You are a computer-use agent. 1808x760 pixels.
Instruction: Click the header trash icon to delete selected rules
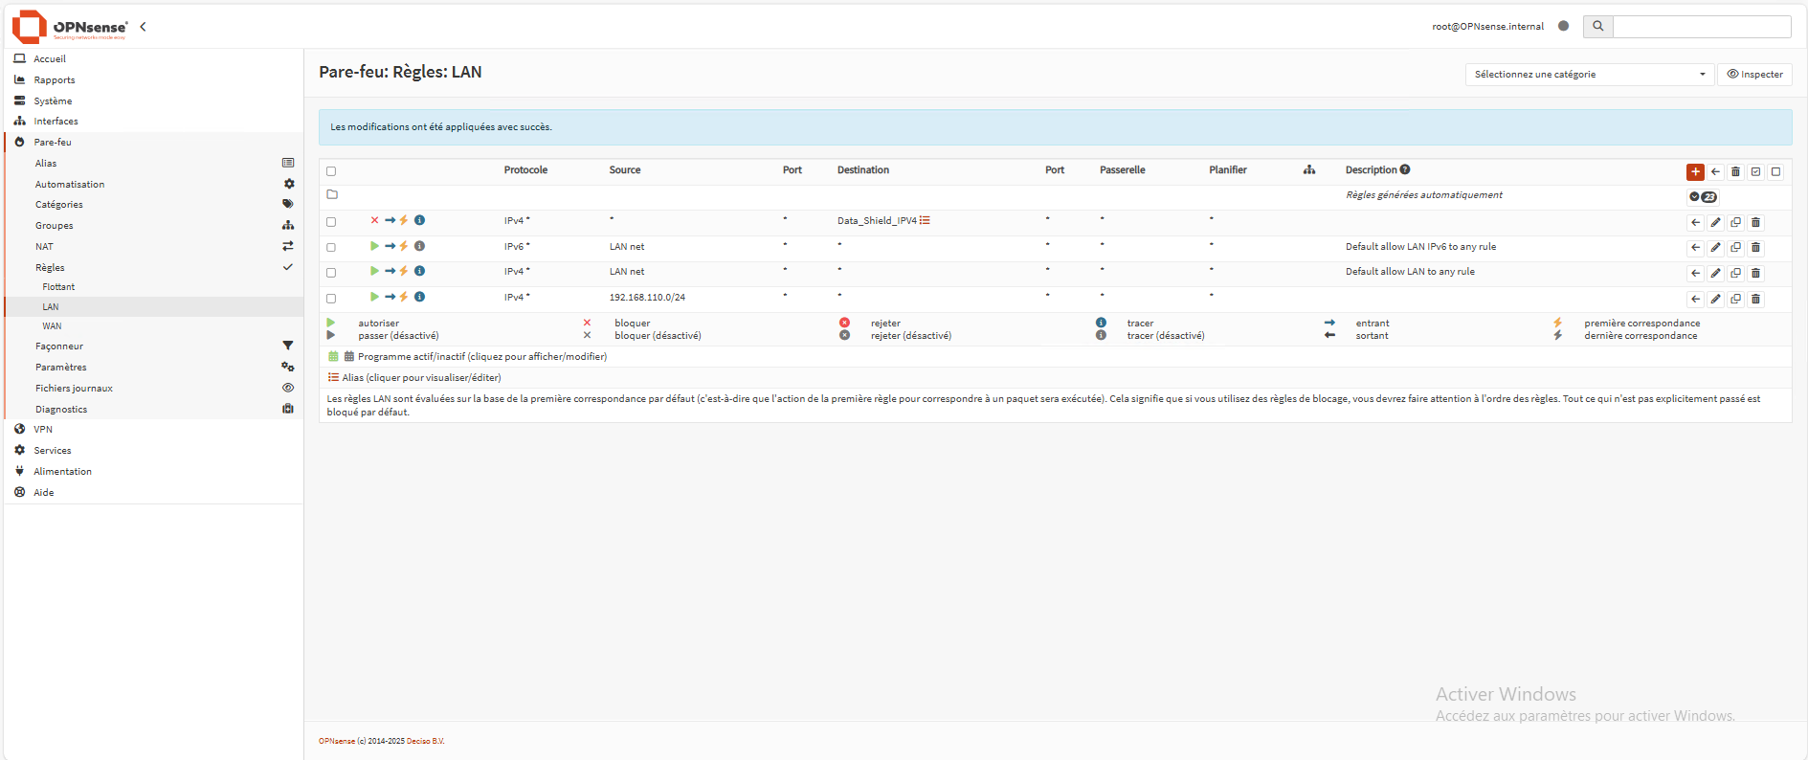[1735, 171]
